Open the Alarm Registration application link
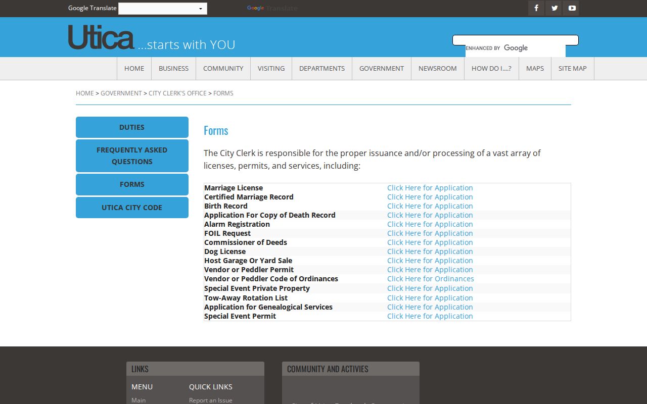 (430, 224)
